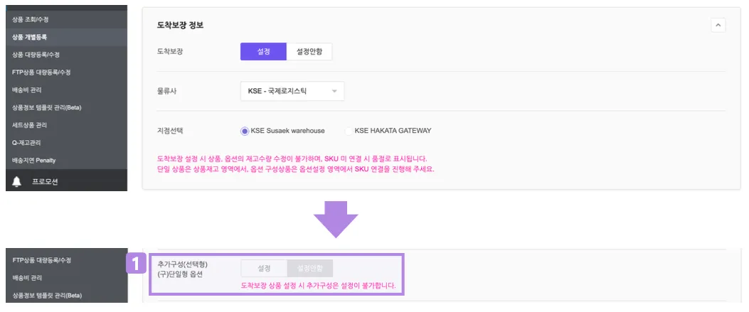The width and height of the screenshot is (749, 312).
Task: Set 도착보장 to 설정안함
Action: click(x=309, y=51)
